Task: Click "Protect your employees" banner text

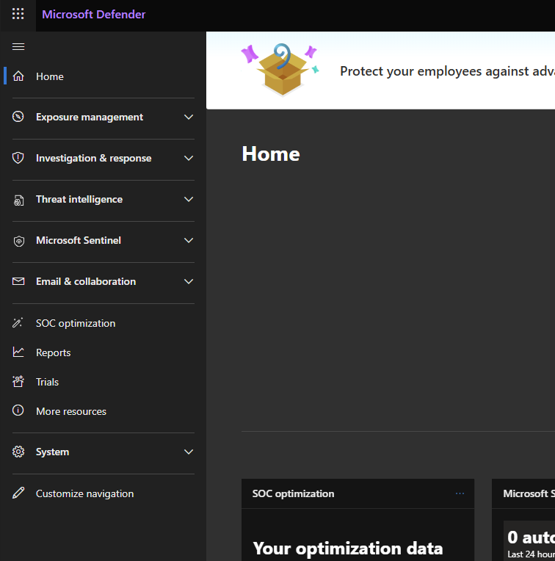Action: [x=447, y=71]
